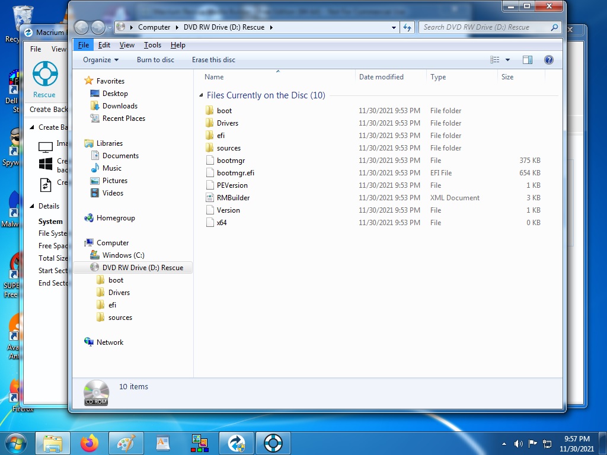Open Firefox from the taskbar
This screenshot has width=607, height=455.
(x=90, y=443)
